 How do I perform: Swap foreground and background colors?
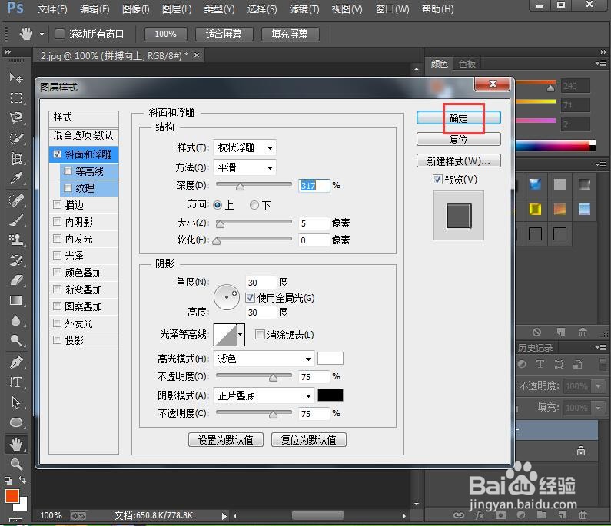pyautogui.click(x=22, y=480)
